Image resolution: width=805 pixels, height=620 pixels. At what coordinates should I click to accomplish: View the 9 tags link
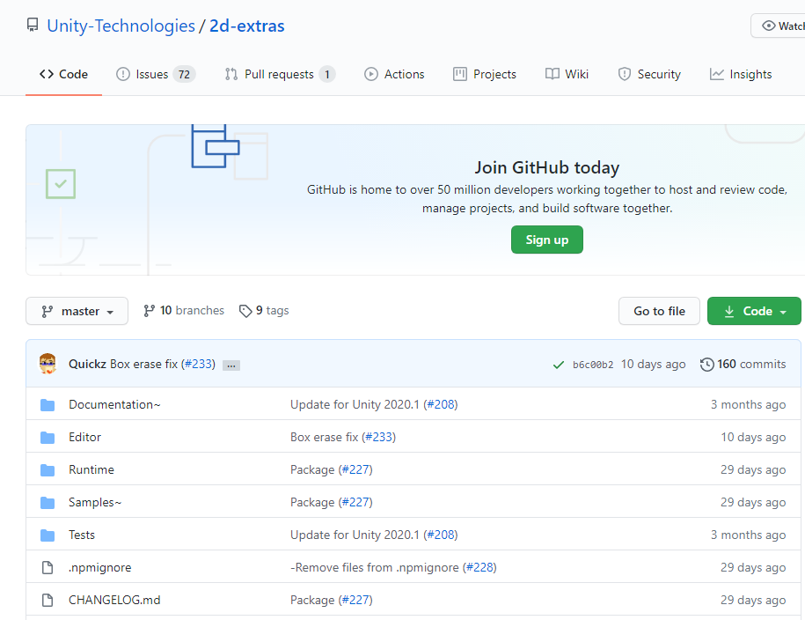coord(265,311)
